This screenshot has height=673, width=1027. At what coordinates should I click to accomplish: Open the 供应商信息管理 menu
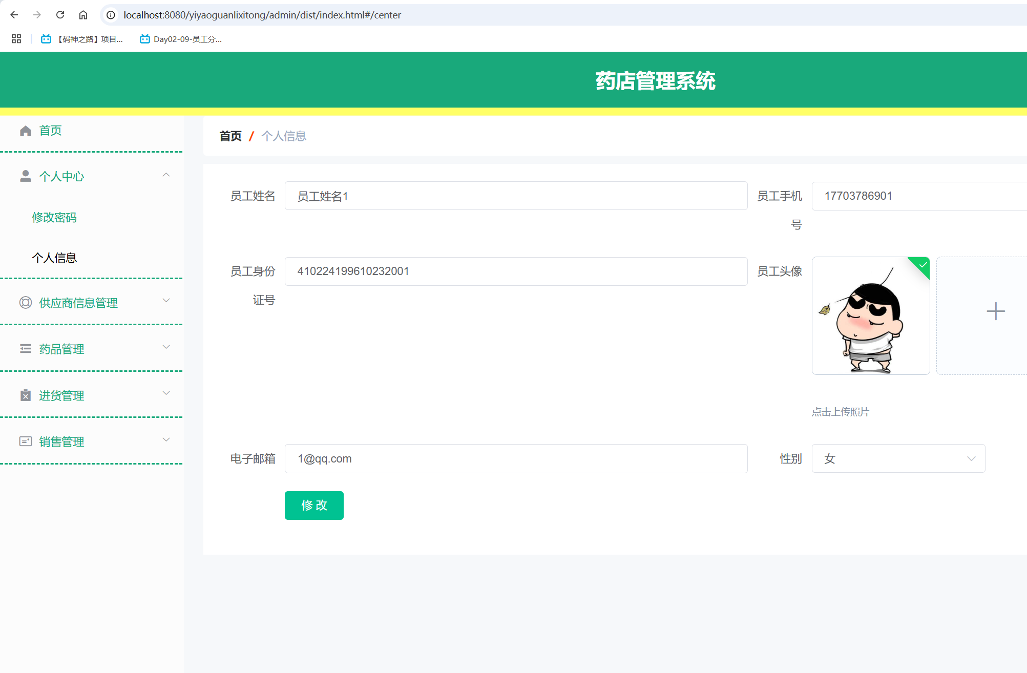pos(78,303)
